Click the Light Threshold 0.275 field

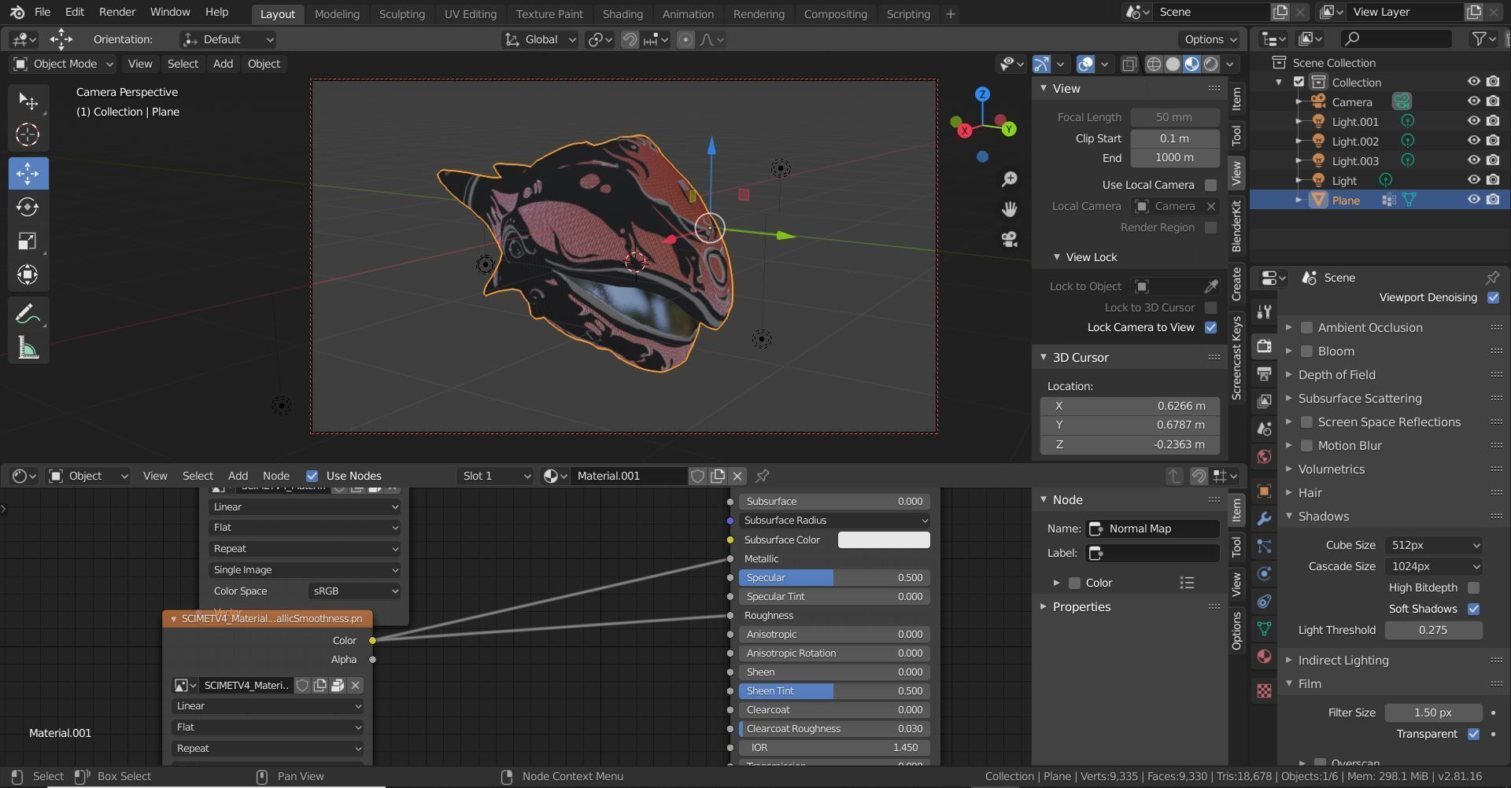(x=1432, y=630)
